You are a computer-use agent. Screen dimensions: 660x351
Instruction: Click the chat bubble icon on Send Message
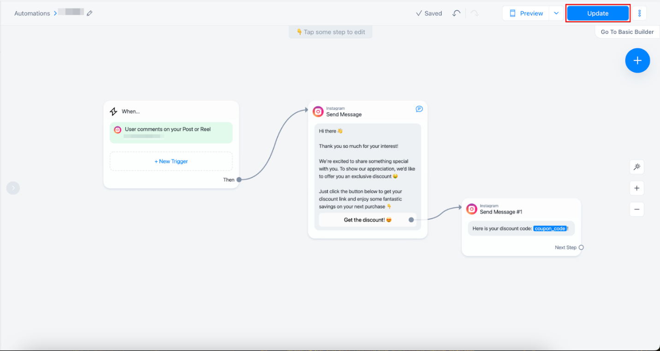[419, 109]
